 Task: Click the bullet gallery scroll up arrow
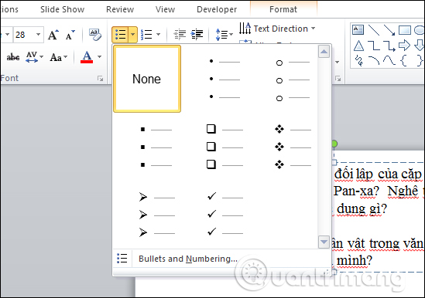click(324, 52)
